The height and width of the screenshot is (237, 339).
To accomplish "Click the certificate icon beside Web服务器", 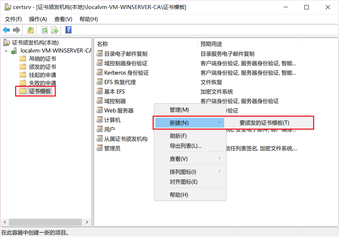I will pyautogui.click(x=99, y=110).
